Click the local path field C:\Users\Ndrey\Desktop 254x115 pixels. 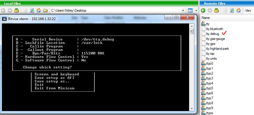(x=116, y=10)
